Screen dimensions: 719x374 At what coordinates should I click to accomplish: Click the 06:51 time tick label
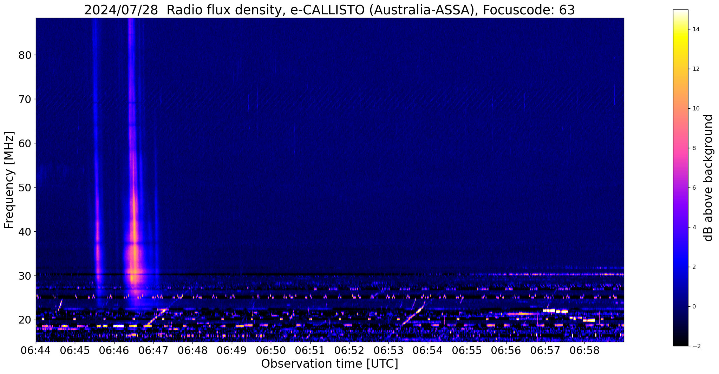(x=310, y=350)
